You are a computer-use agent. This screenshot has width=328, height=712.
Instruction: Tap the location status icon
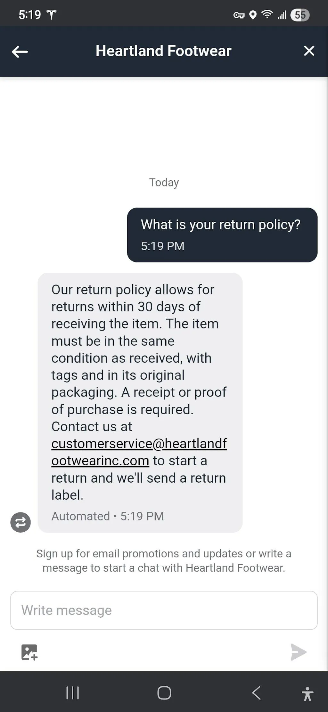[253, 15]
